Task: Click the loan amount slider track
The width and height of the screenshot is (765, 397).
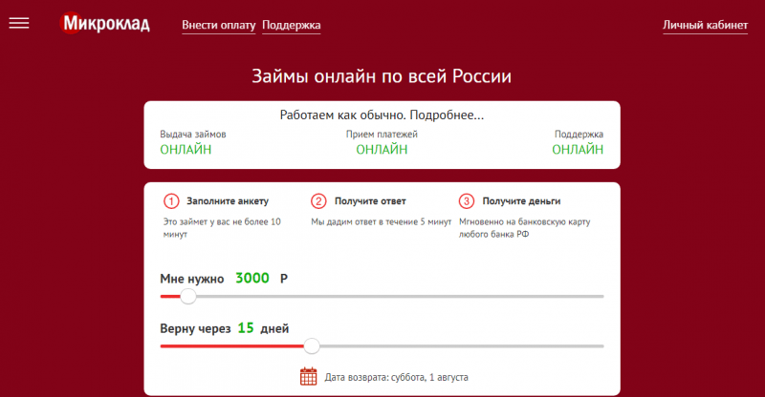Action: [382, 296]
